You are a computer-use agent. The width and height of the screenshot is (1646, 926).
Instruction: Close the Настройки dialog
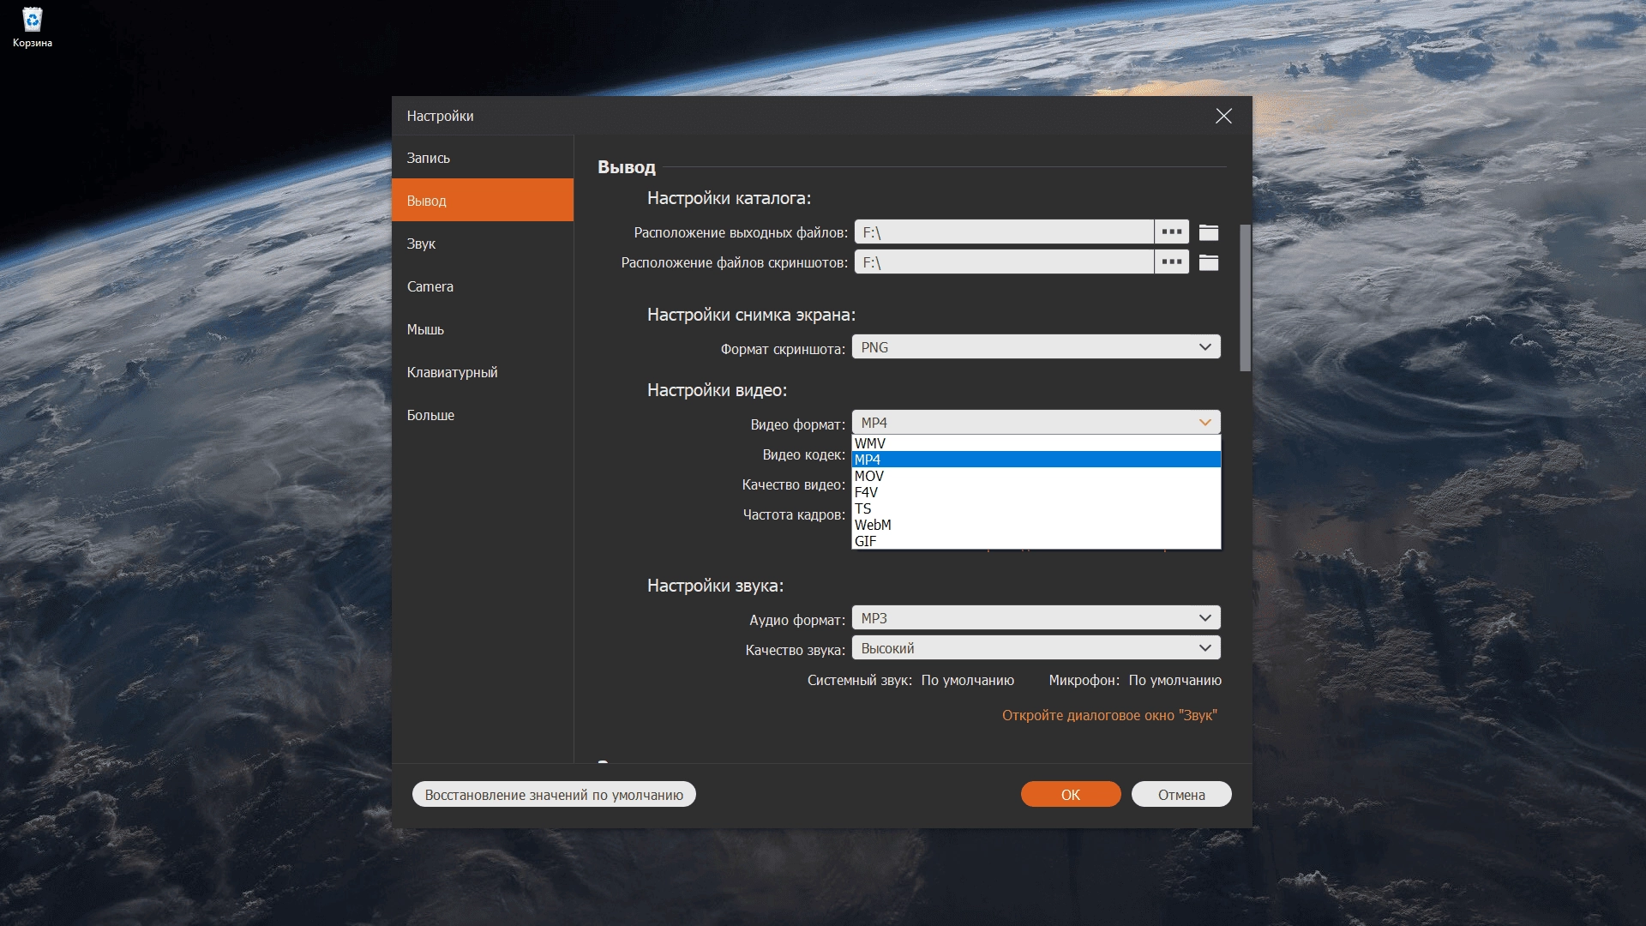click(1223, 116)
